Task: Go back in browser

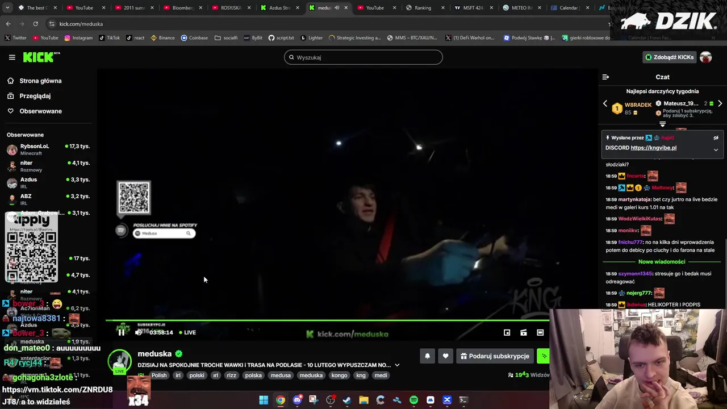Action: click(x=8, y=24)
